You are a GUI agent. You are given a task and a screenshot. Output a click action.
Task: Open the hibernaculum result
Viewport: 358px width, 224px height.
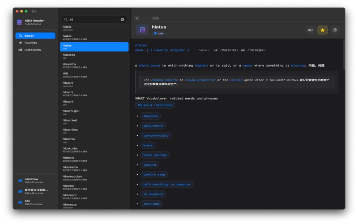click(94, 178)
